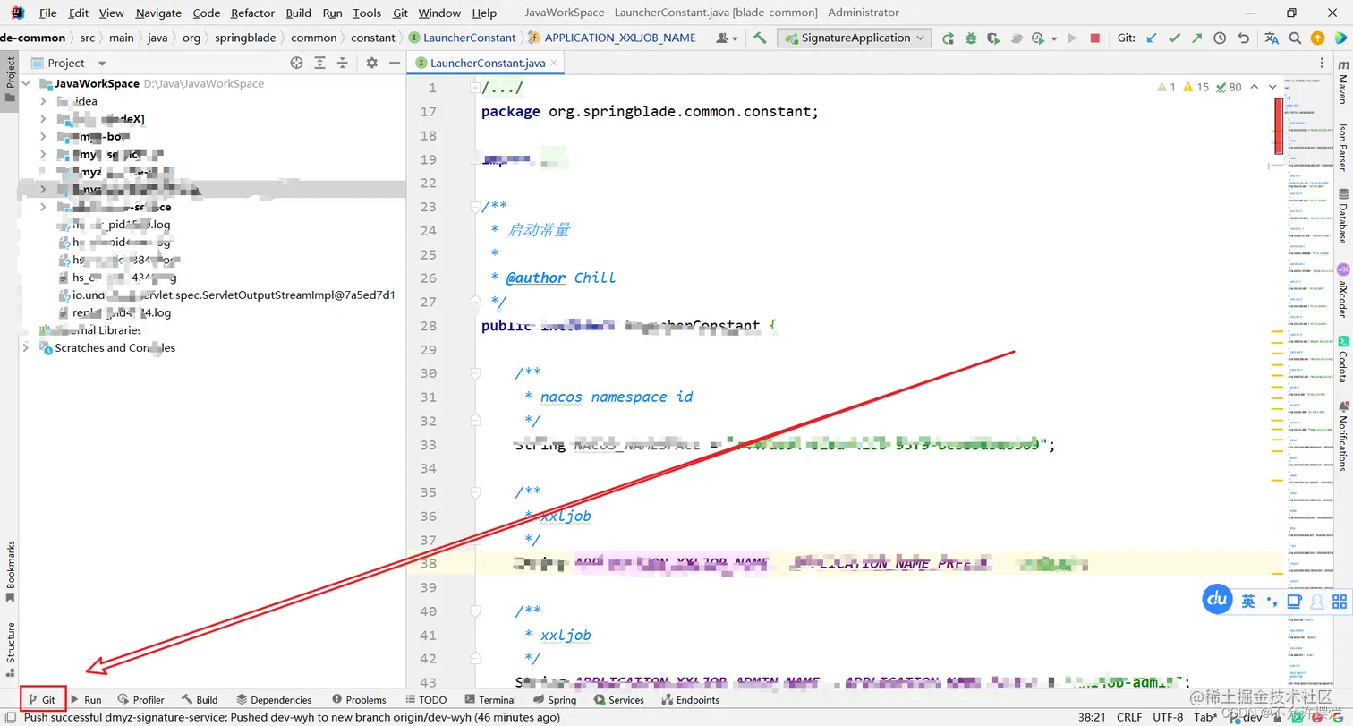The width and height of the screenshot is (1353, 726).
Task: Open the Database tool window
Action: (1342, 217)
